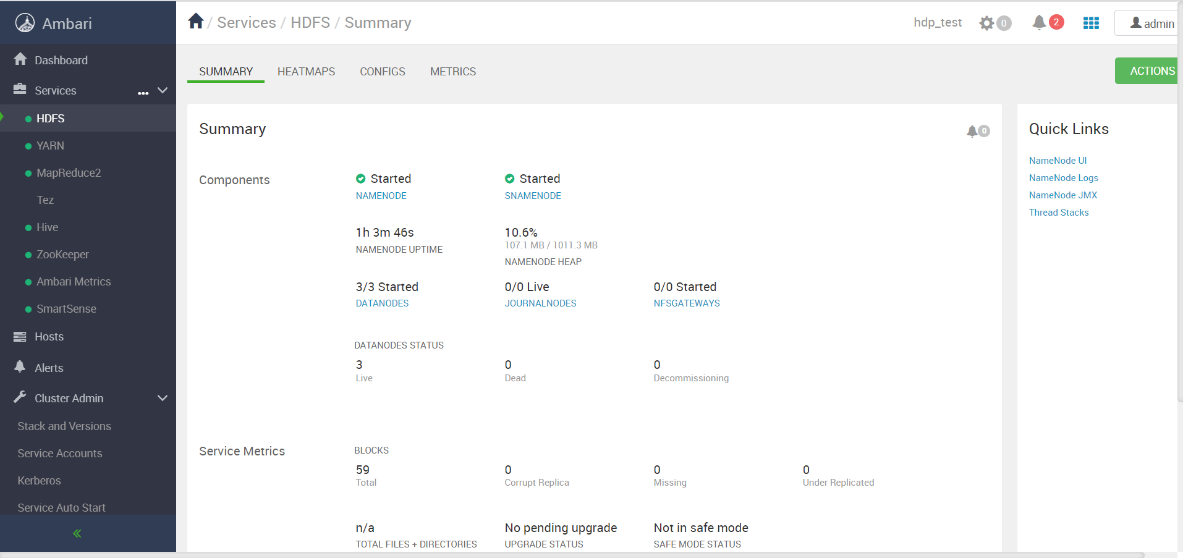Go to home via breadcrumb house icon

point(196,21)
